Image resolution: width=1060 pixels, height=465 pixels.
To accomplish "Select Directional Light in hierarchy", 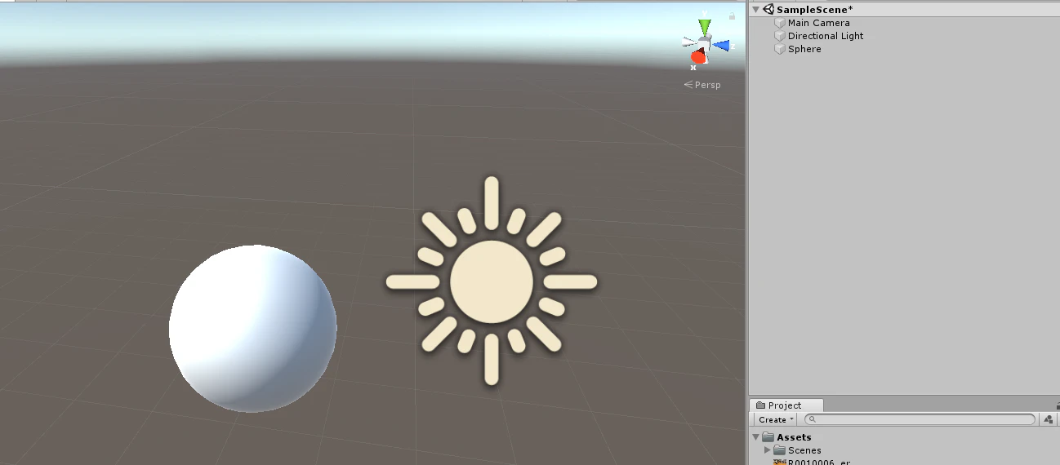I will pyautogui.click(x=826, y=36).
